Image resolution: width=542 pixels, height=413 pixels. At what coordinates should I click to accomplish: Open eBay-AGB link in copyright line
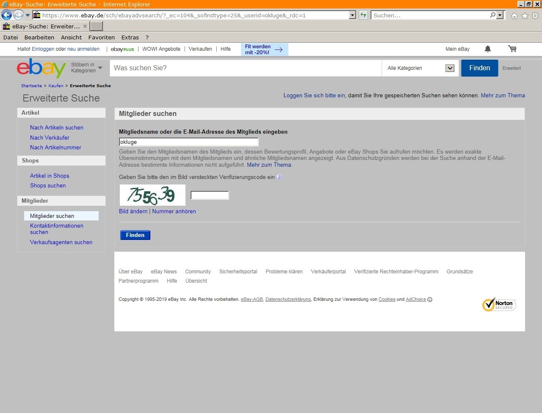pos(252,300)
